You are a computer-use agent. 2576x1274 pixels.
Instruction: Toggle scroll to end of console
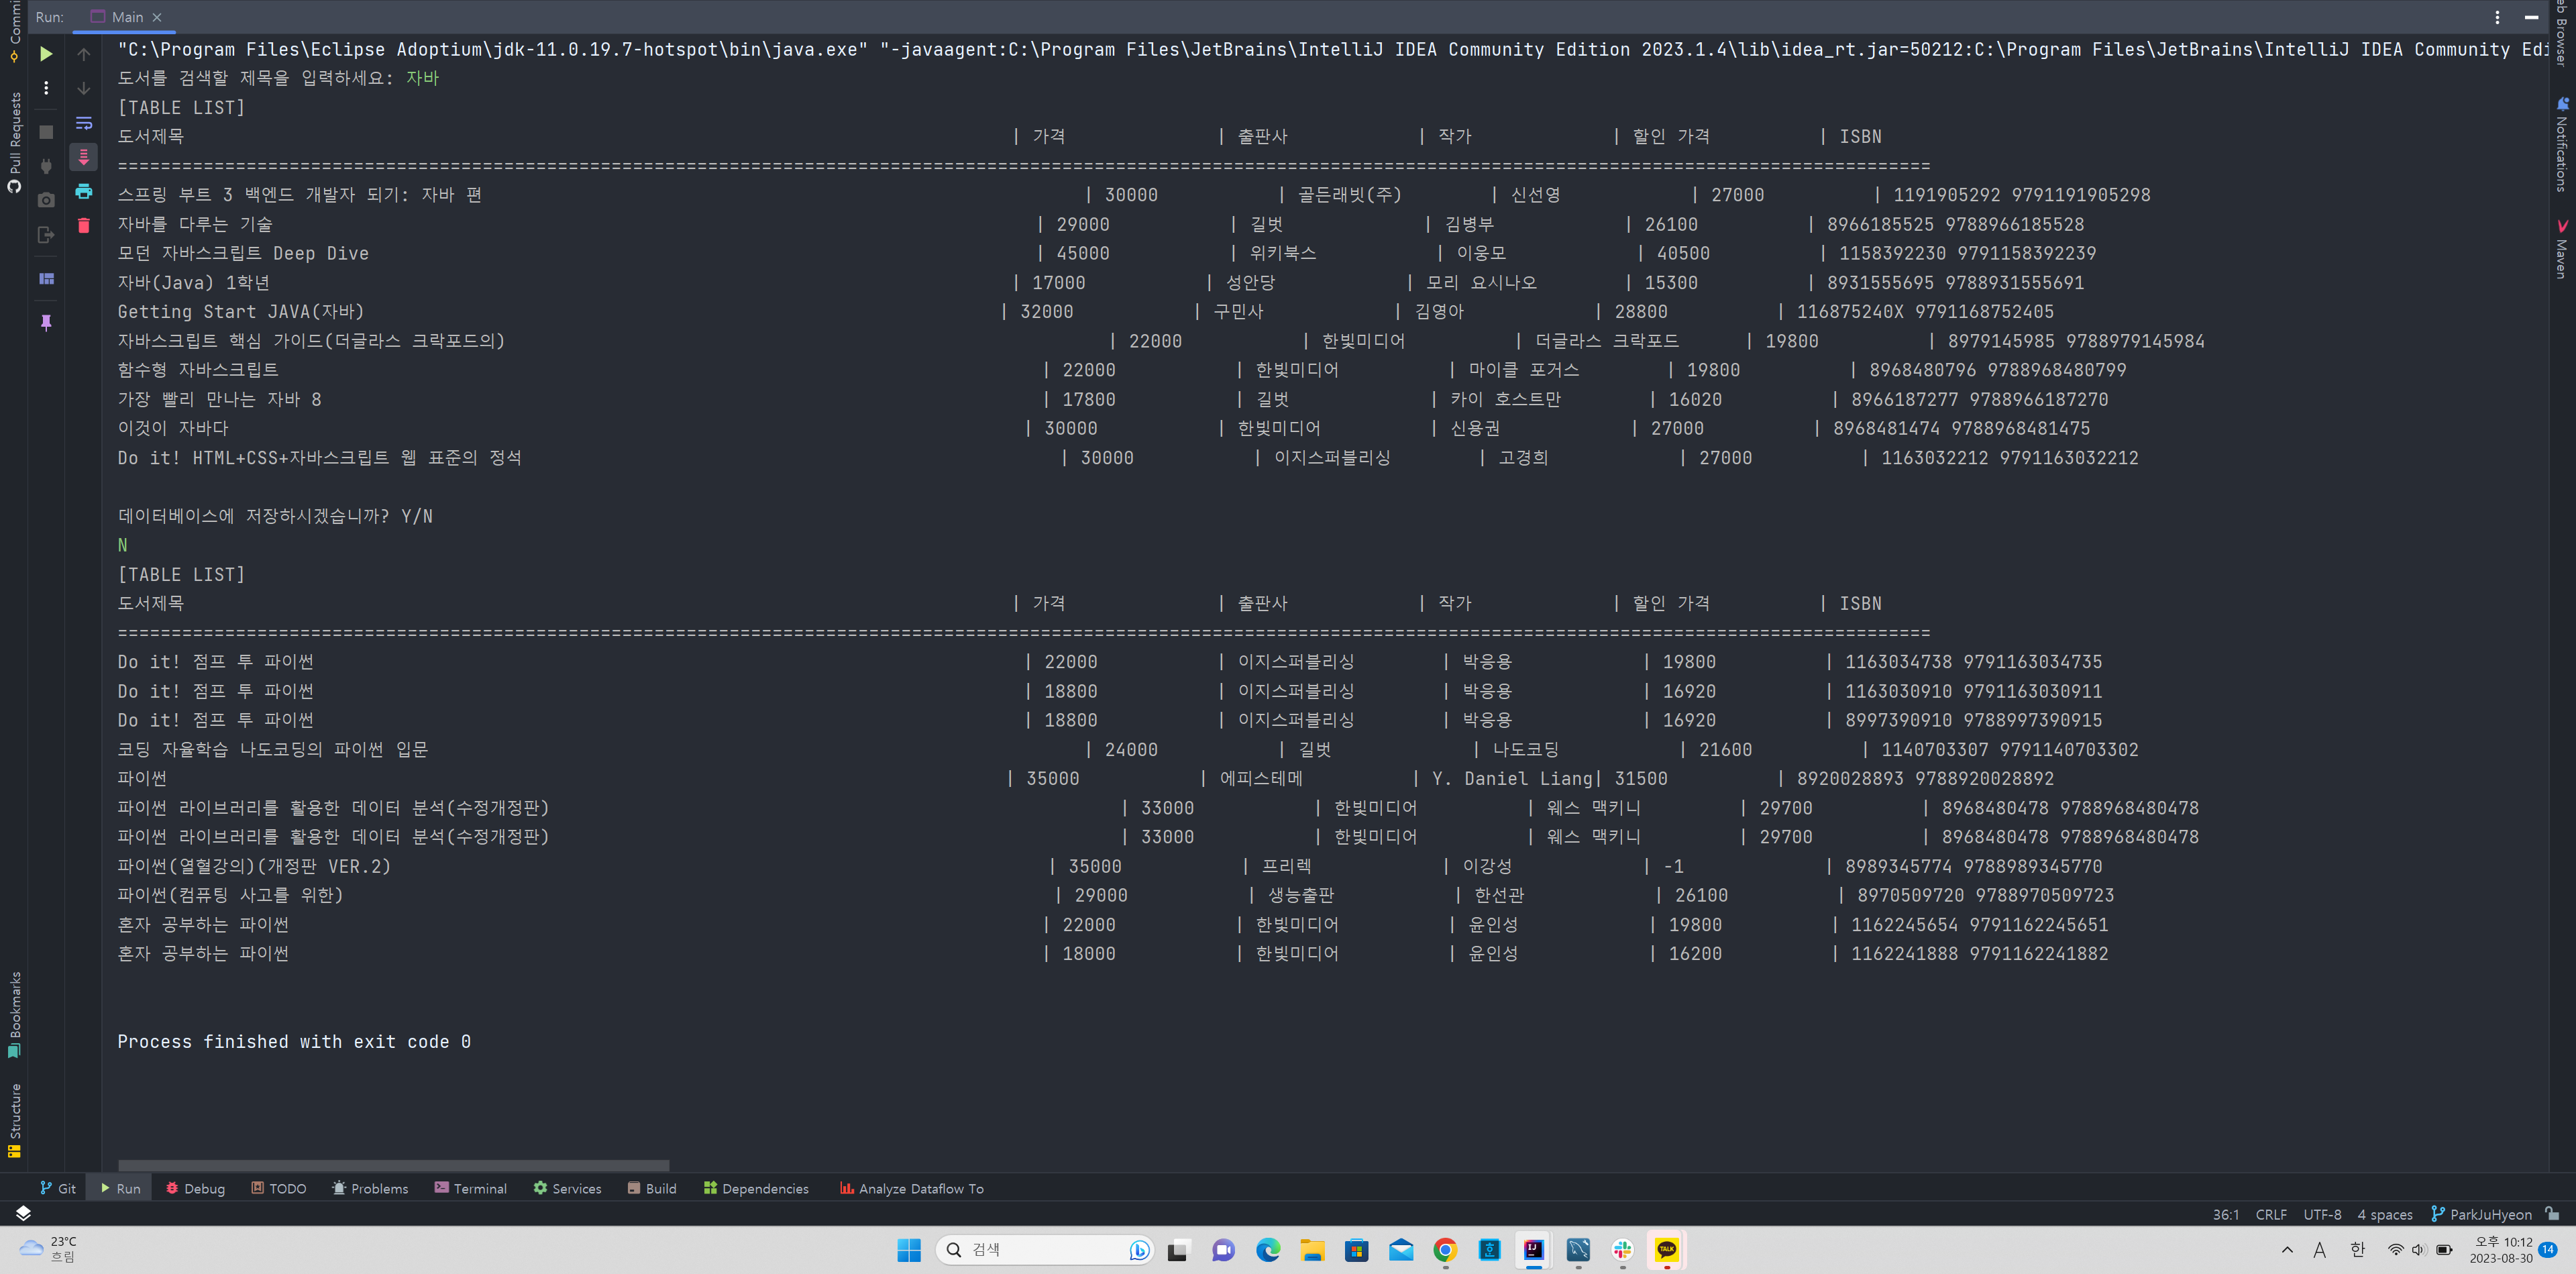[84, 157]
